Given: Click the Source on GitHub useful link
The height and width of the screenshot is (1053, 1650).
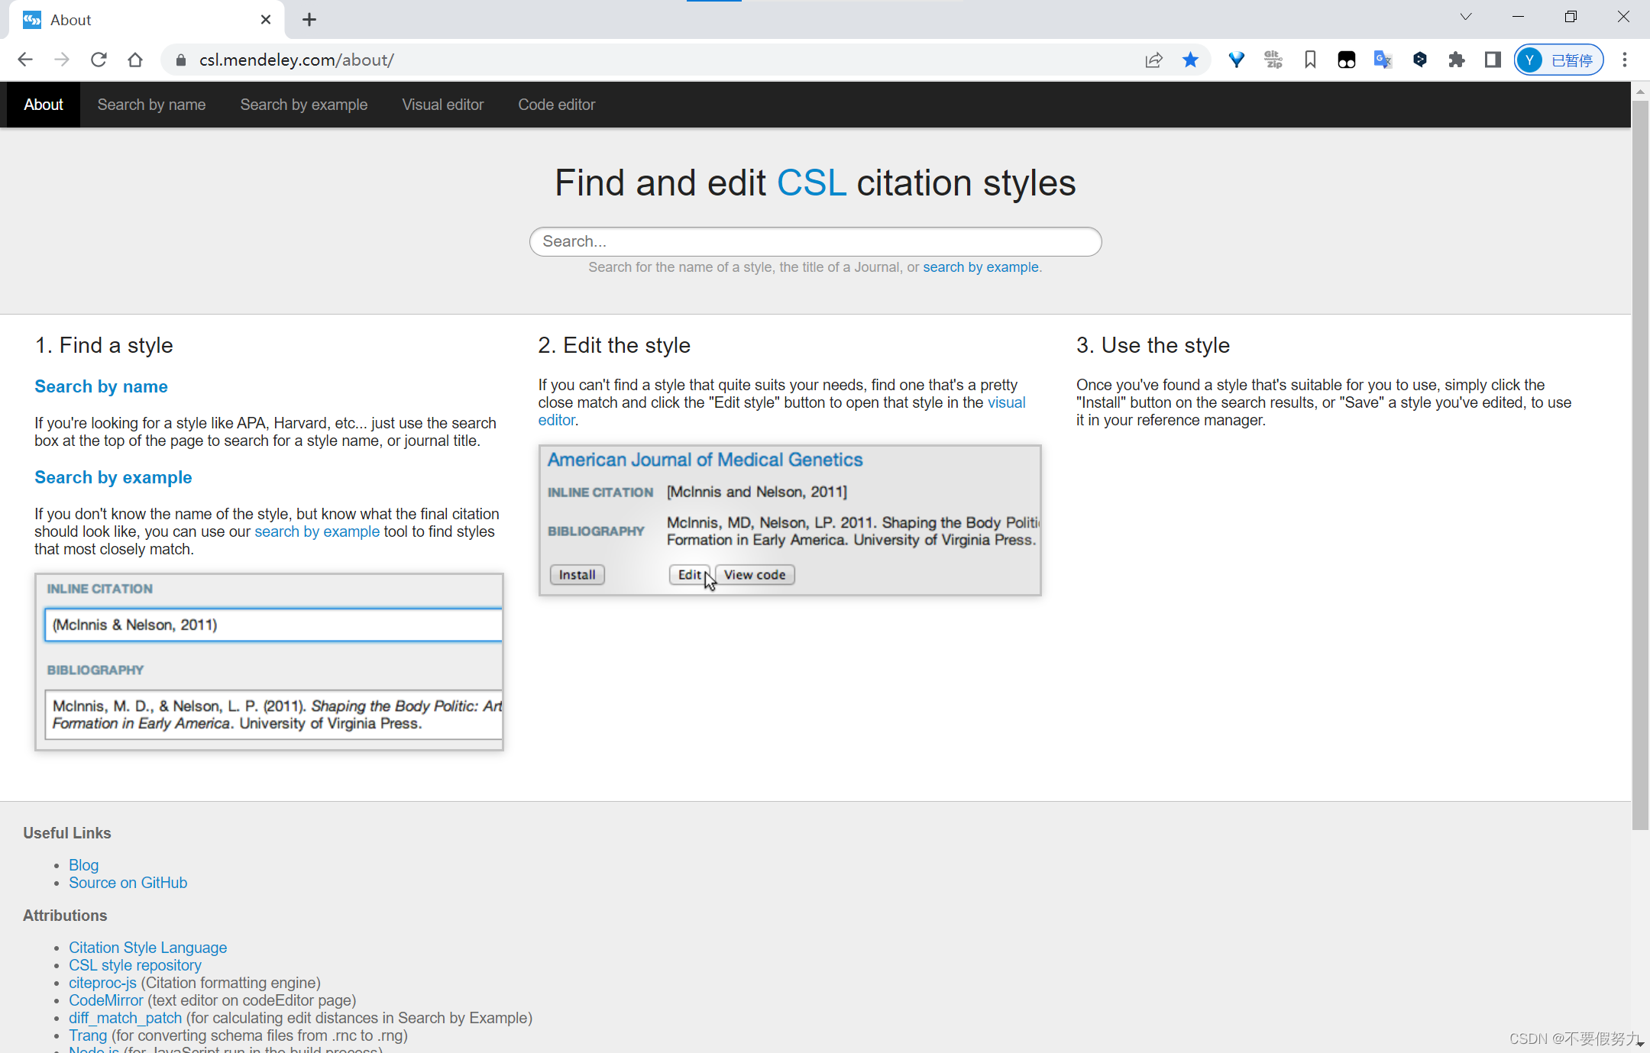Looking at the screenshot, I should pos(128,882).
